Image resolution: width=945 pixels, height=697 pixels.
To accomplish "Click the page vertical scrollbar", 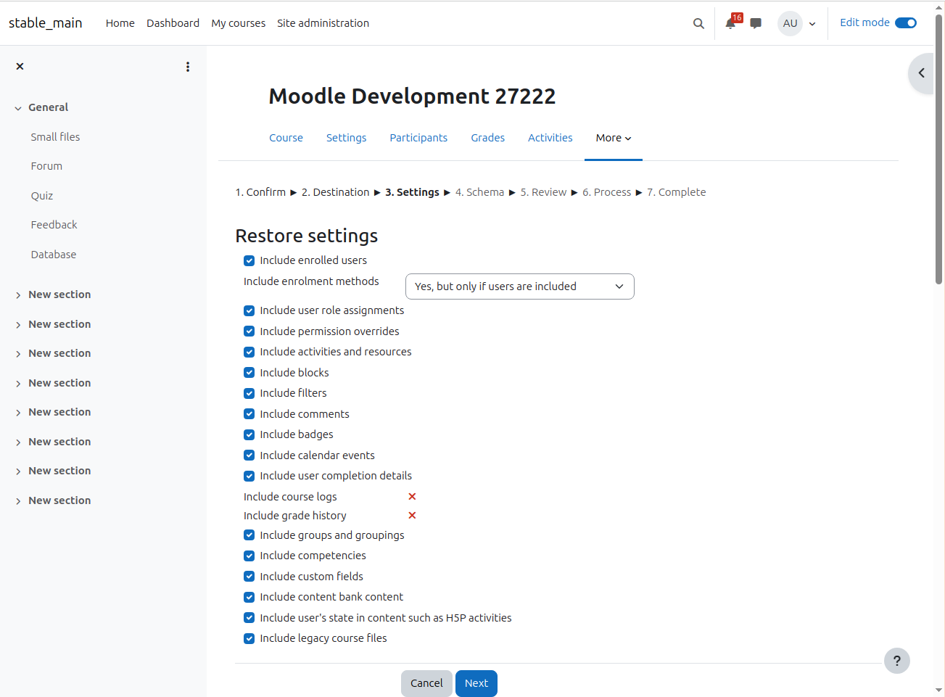I will pos(938,149).
